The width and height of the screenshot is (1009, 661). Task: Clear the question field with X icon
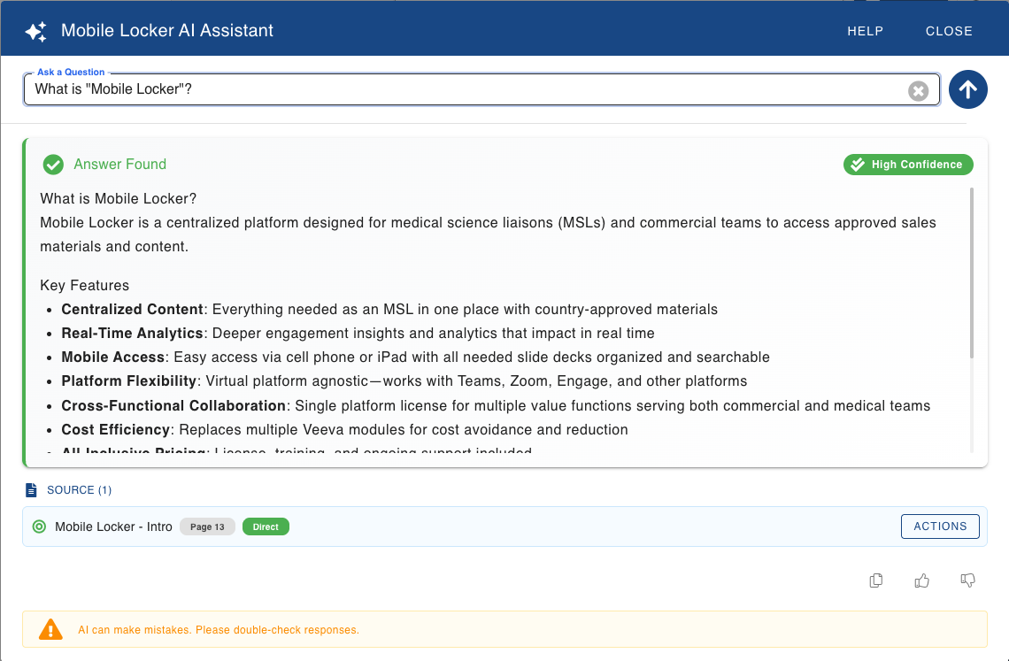pos(918,91)
